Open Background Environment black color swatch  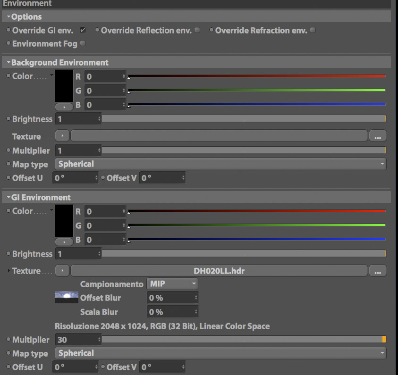coord(64,86)
